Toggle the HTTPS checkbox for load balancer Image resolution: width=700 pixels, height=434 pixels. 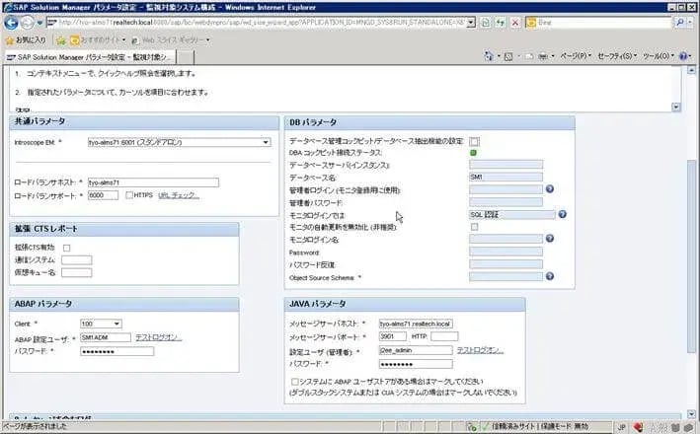coord(129,195)
